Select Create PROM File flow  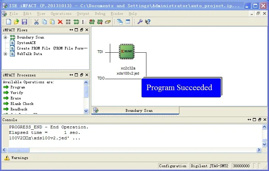pyautogui.click(x=52, y=48)
